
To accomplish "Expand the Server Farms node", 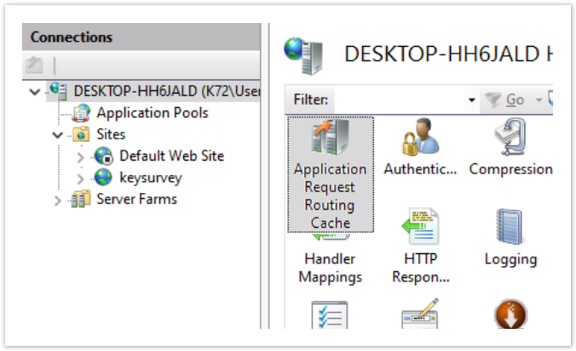I will click(57, 201).
